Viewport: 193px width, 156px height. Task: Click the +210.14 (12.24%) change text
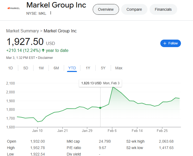(x=23, y=51)
